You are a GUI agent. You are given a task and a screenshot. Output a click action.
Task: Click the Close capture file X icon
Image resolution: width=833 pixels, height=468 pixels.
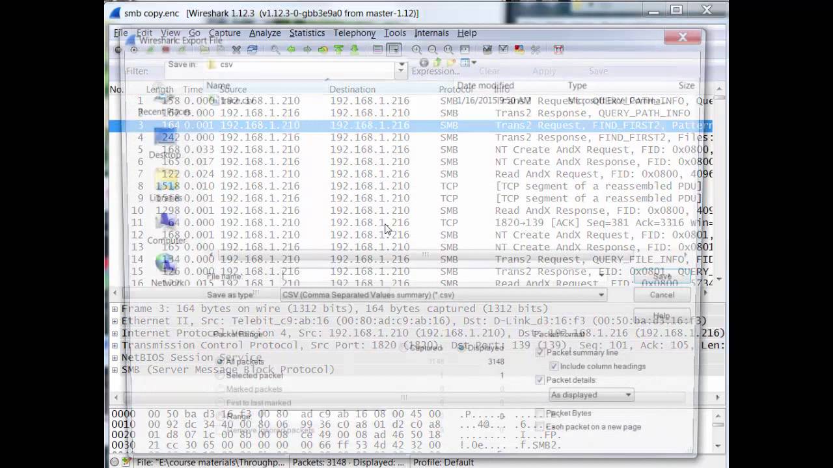point(236,49)
